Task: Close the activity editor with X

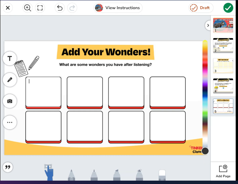Action: click(8, 8)
